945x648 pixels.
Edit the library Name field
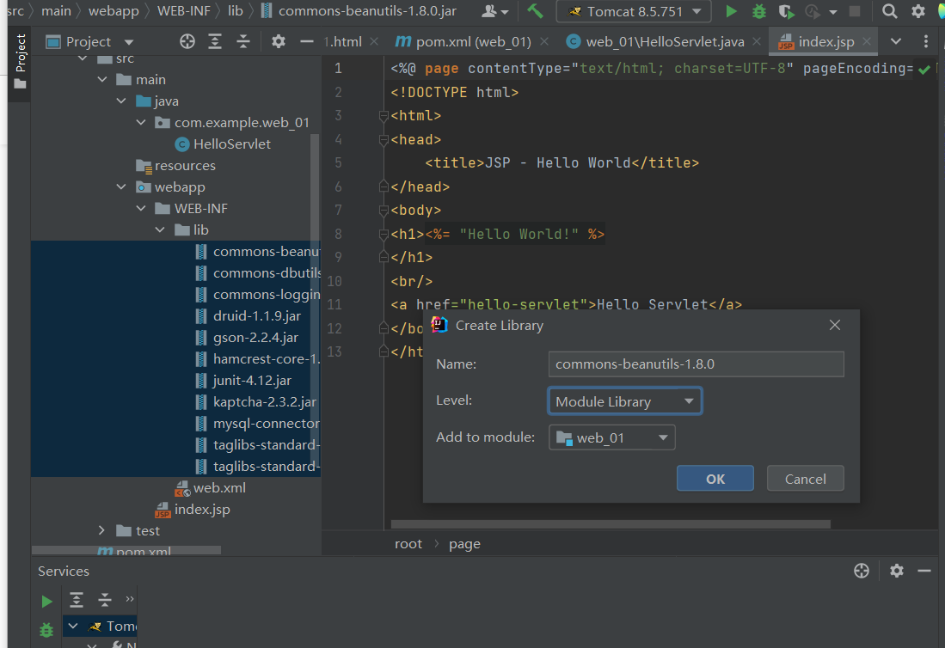[696, 364]
